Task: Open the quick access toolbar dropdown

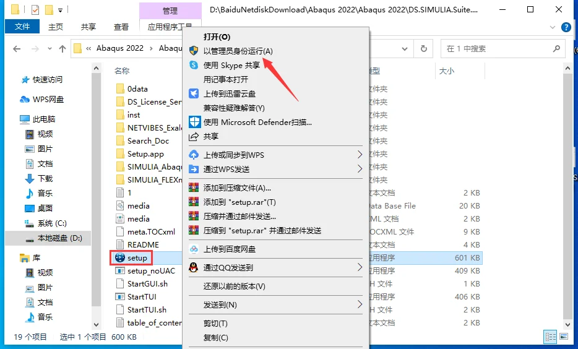Action: click(61, 11)
